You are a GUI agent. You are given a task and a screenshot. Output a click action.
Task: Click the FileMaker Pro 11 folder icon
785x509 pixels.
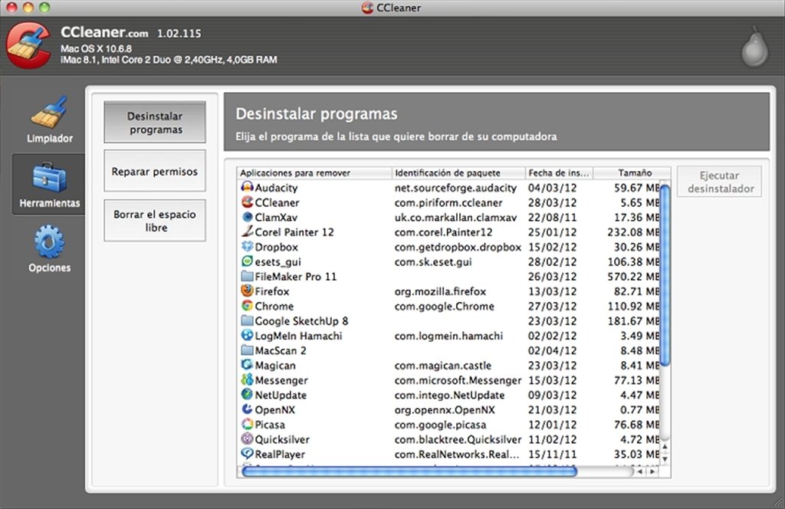tap(247, 276)
